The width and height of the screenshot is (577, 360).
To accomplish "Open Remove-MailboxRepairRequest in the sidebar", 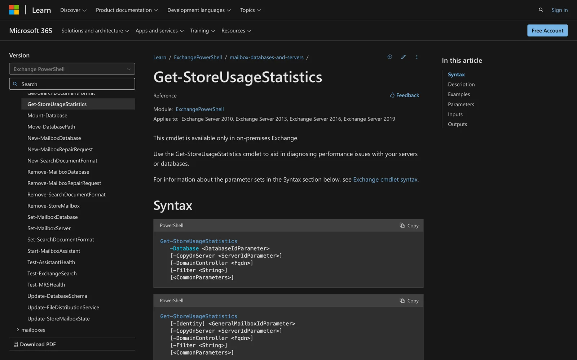I will click(64, 183).
